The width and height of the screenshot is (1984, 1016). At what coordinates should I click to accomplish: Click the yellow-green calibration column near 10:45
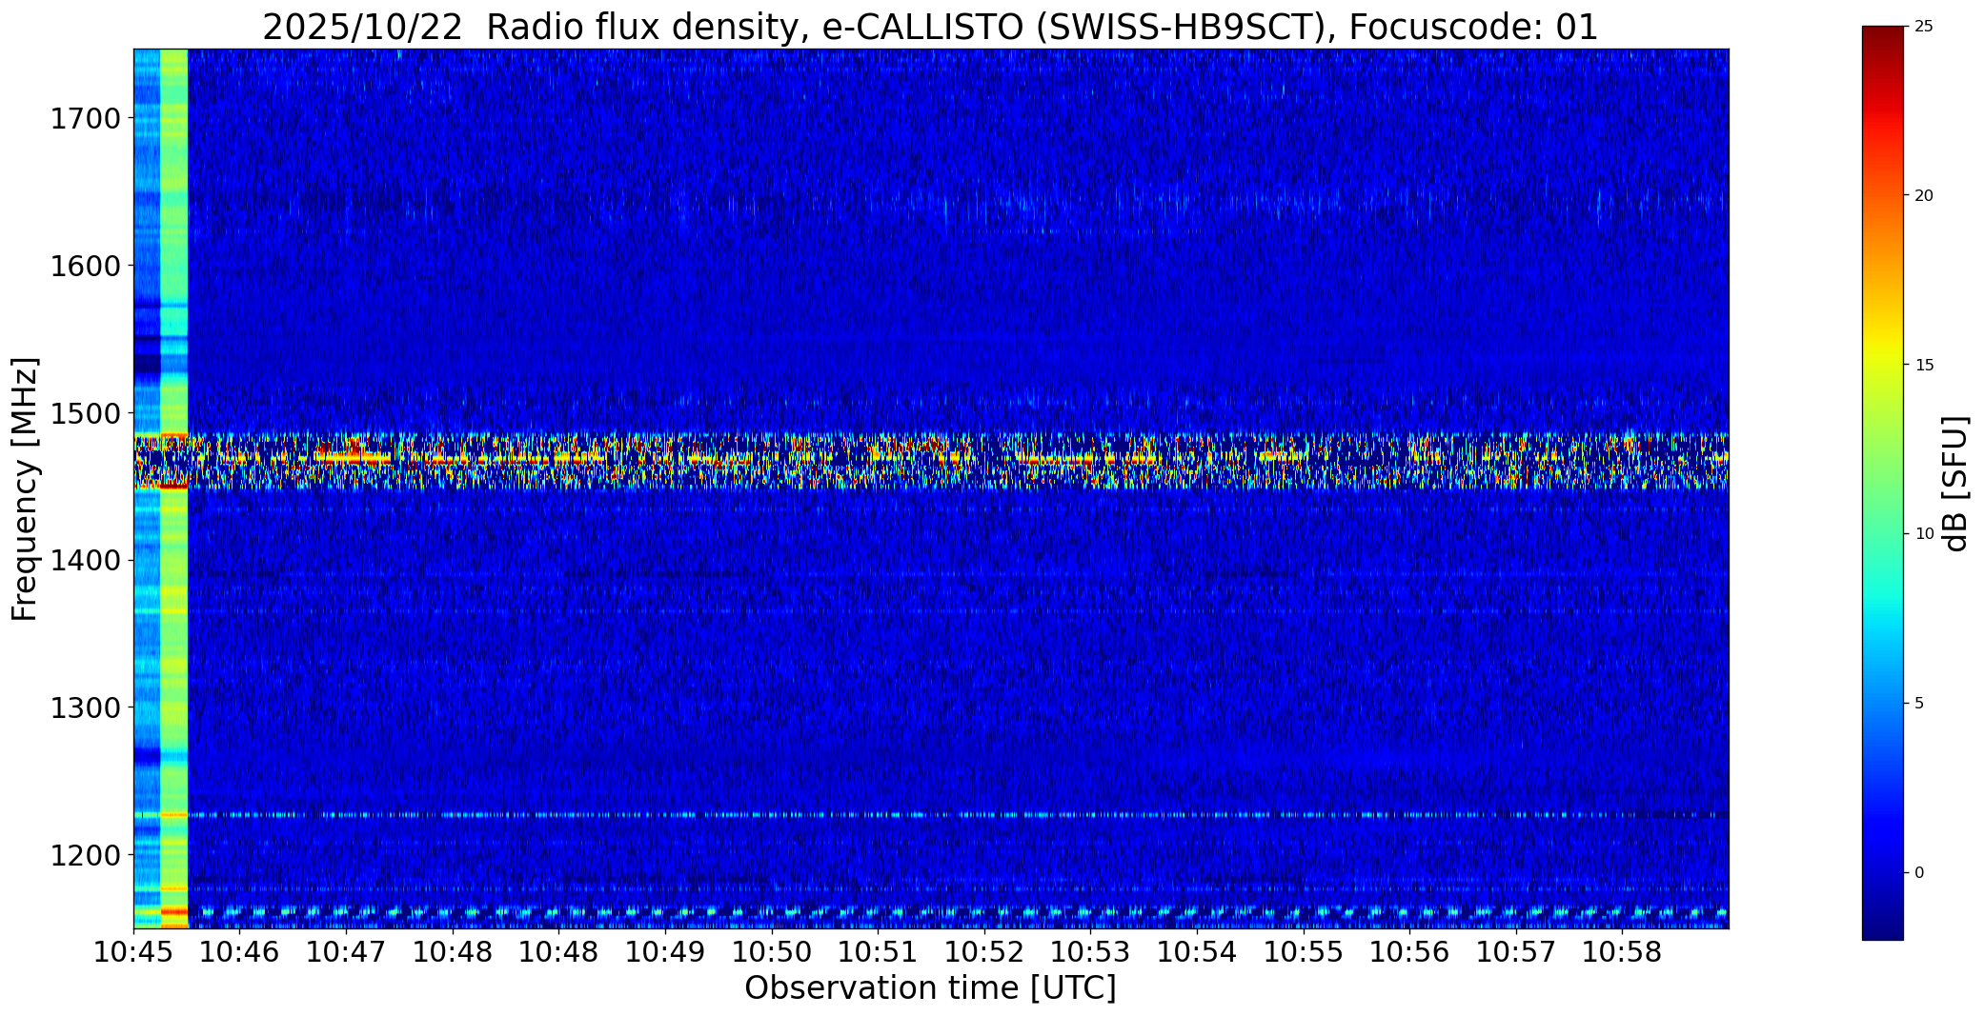click(x=173, y=488)
